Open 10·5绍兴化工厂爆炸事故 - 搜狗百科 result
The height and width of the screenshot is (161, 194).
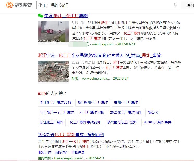(71, 134)
